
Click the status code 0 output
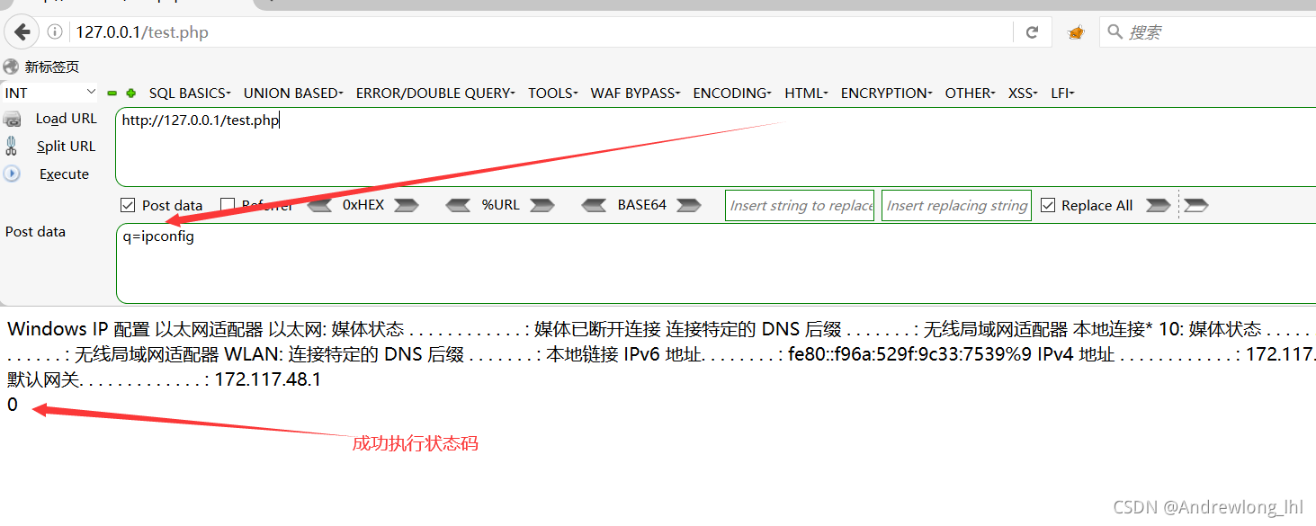pyautogui.click(x=13, y=405)
